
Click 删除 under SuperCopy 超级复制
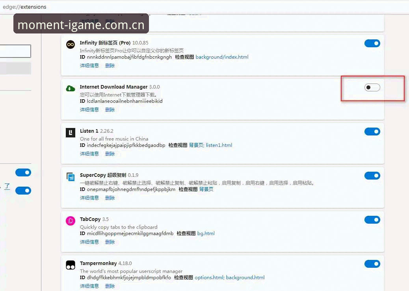pyautogui.click(x=110, y=198)
